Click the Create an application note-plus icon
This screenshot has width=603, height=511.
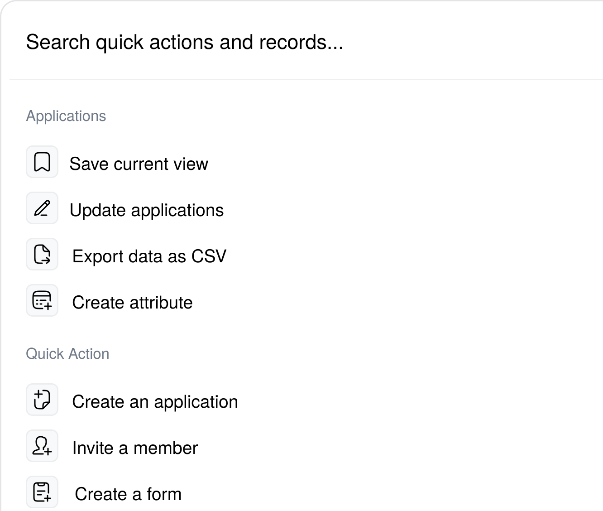[x=42, y=400]
